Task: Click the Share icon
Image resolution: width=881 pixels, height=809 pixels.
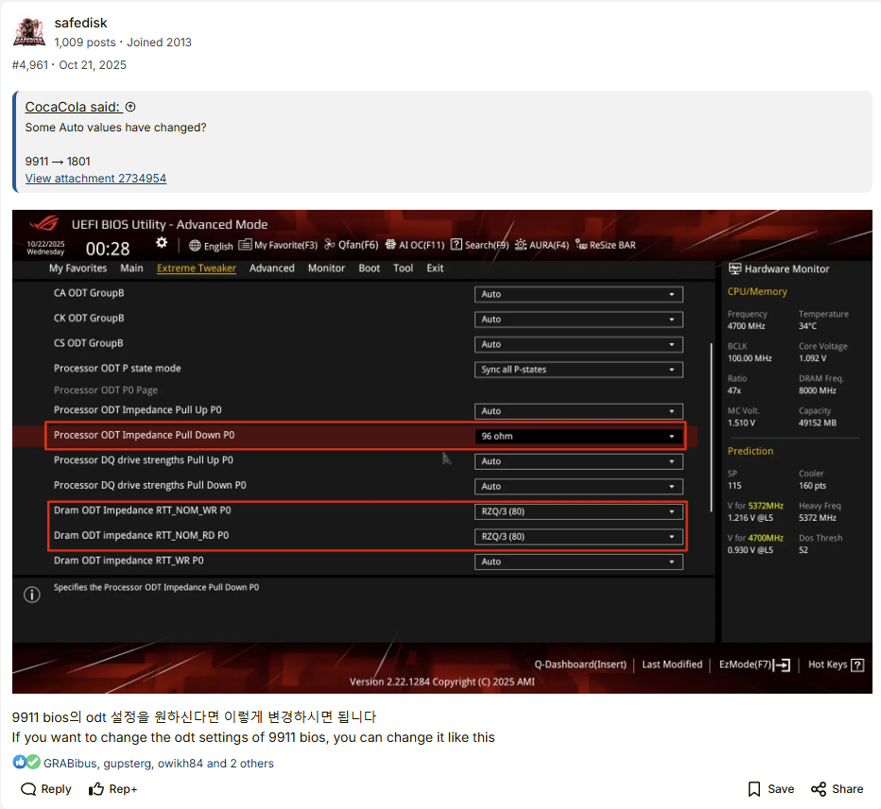Action: click(819, 789)
